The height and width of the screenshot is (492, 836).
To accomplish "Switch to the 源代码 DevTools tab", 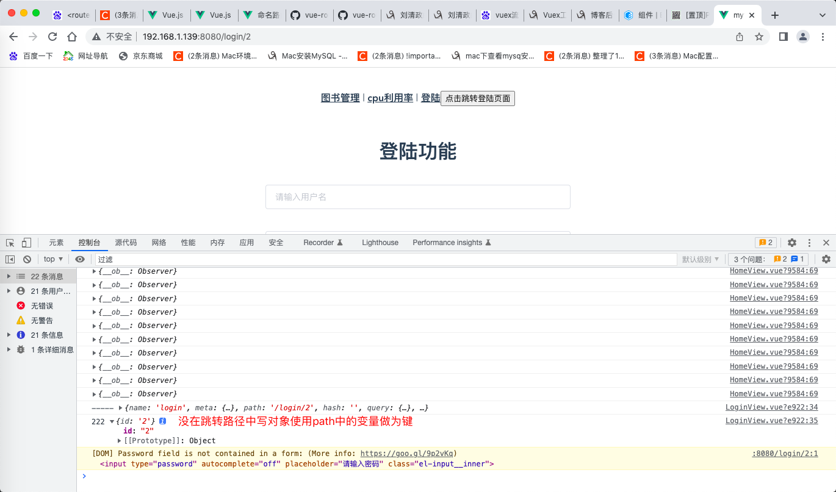I will click(126, 243).
